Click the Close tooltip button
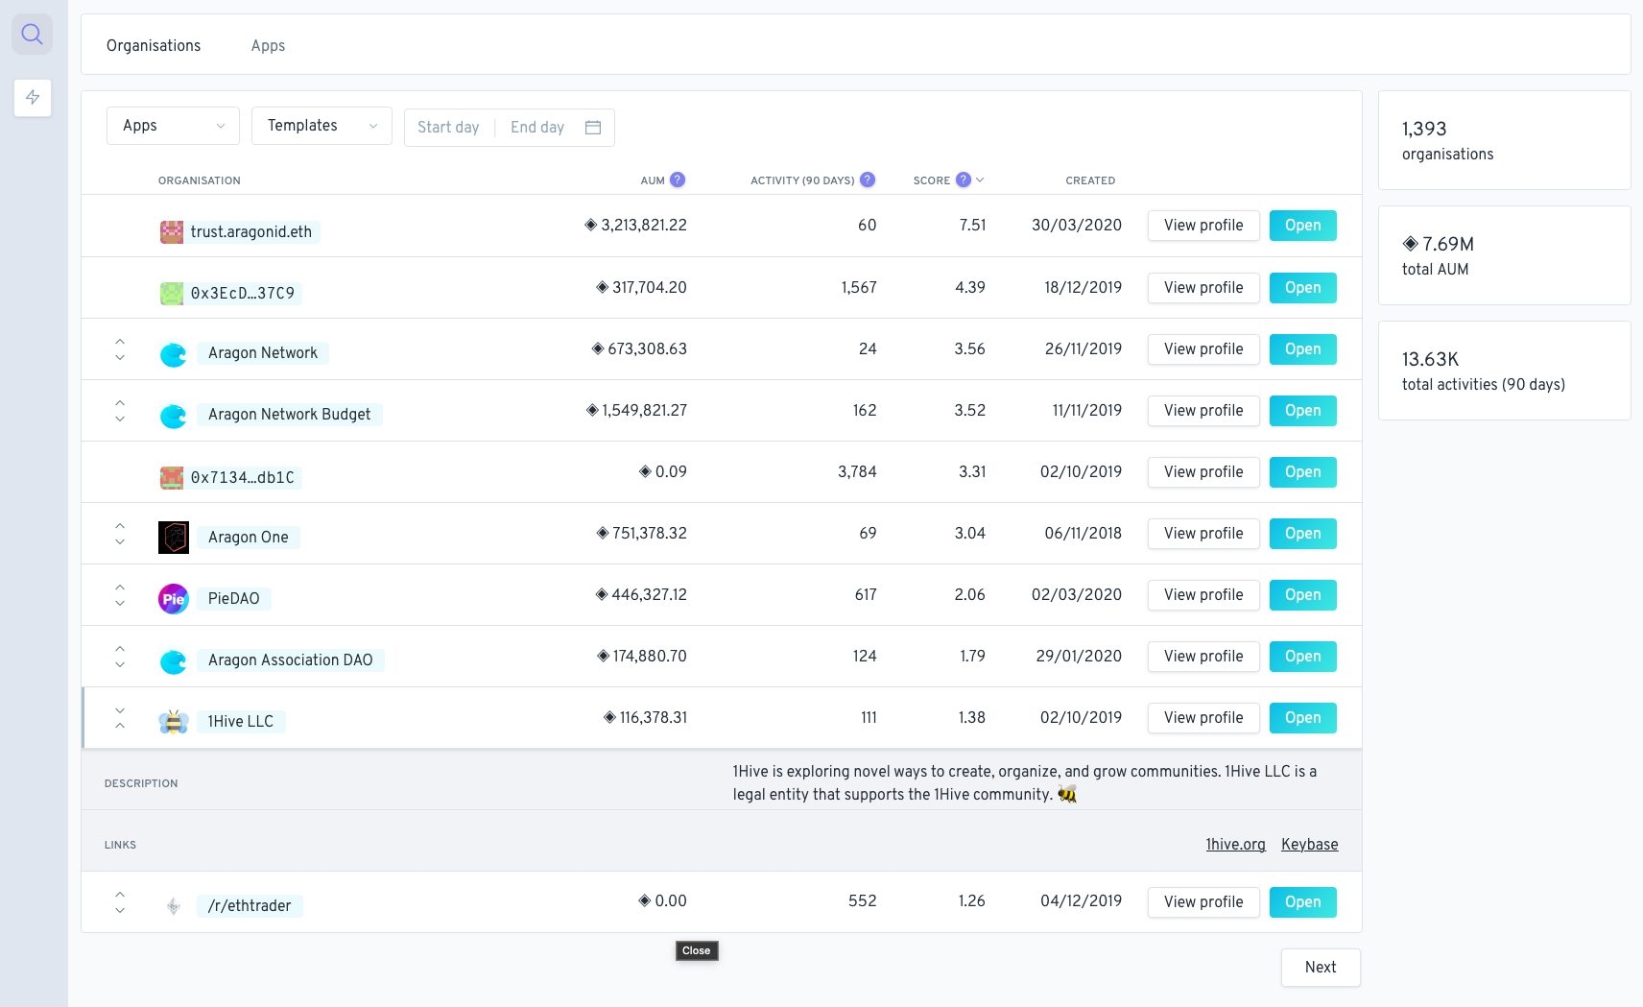 coord(697,950)
